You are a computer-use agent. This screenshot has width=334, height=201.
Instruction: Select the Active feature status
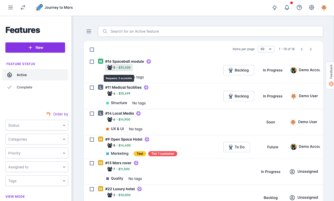[x=22, y=75]
